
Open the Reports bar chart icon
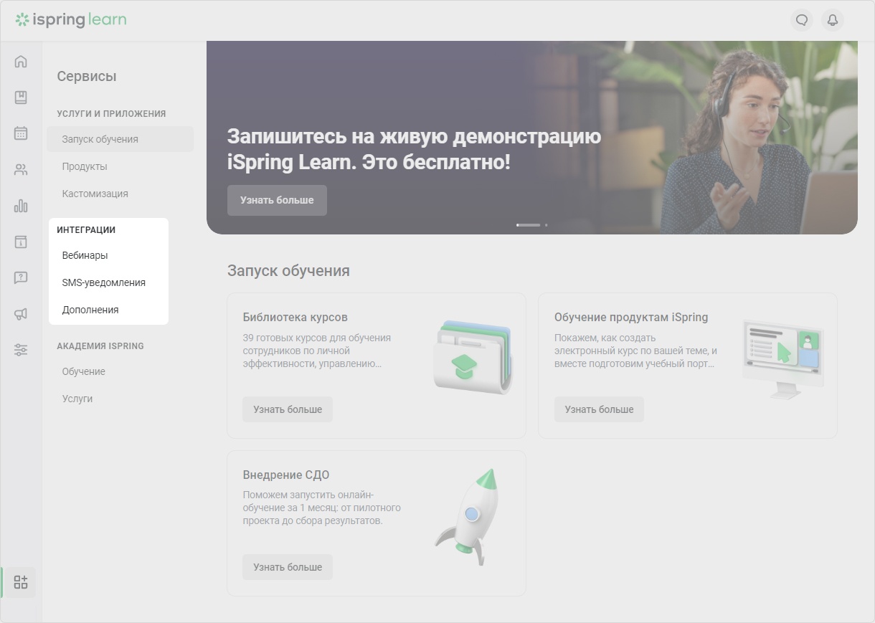coord(21,206)
